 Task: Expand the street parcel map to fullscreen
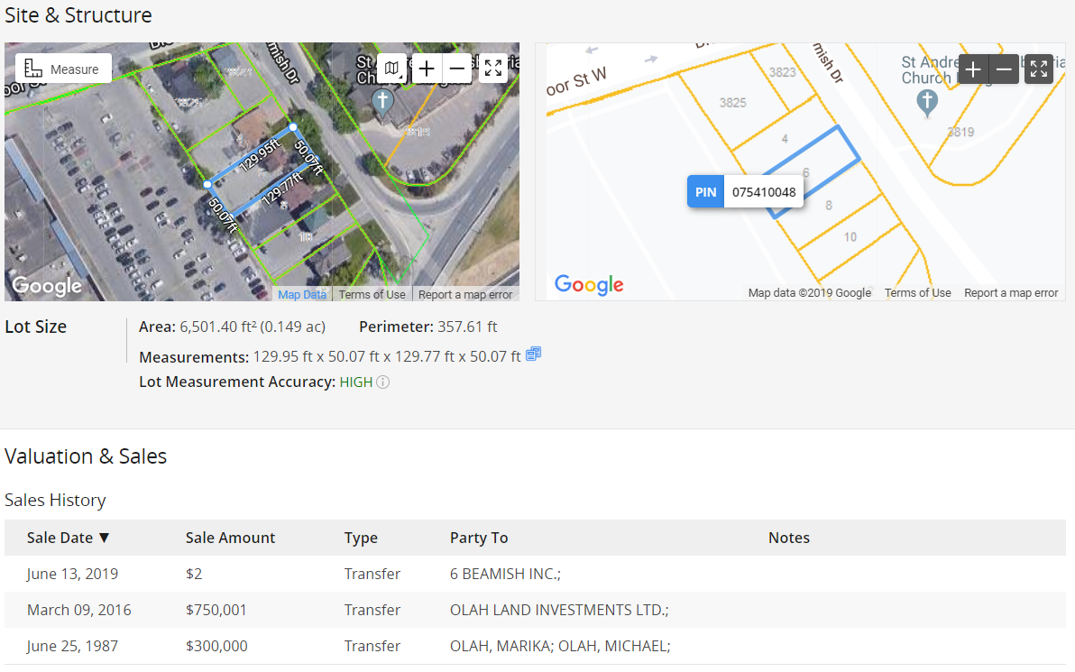pyautogui.click(x=1039, y=69)
